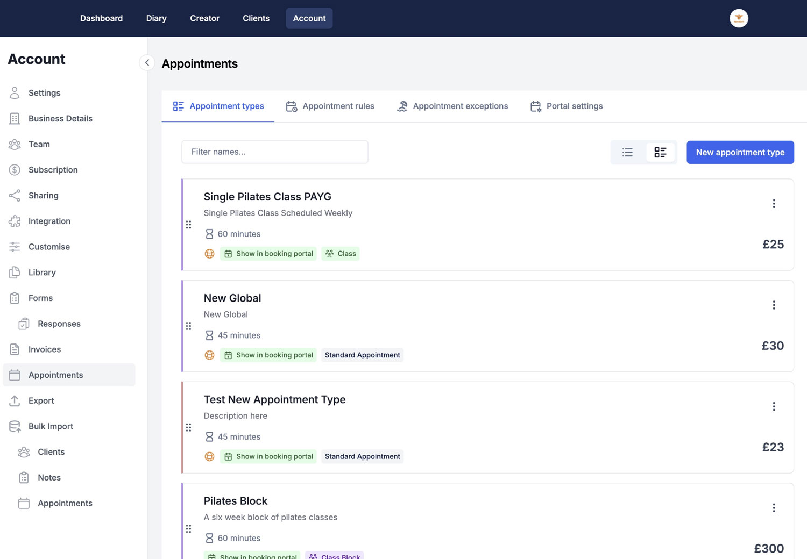
Task: Grab drag handle of Pilates Block card
Action: 188,529
